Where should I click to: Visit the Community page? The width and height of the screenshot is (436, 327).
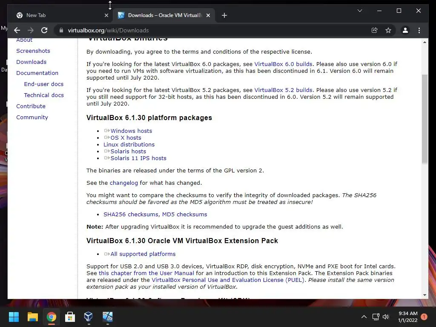point(32,118)
